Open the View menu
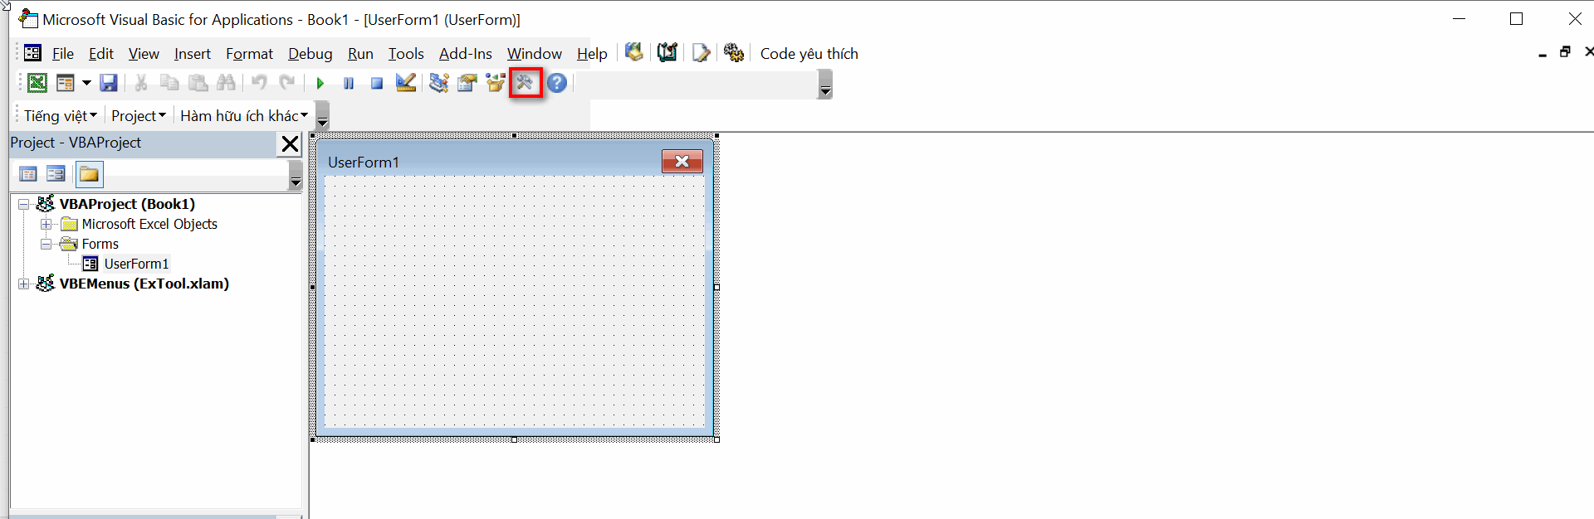This screenshot has width=1594, height=519. coord(144,54)
